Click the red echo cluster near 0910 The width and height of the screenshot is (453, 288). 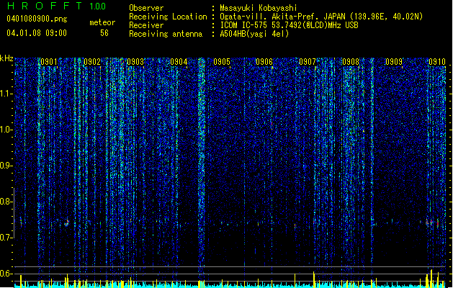pyautogui.click(x=433, y=223)
